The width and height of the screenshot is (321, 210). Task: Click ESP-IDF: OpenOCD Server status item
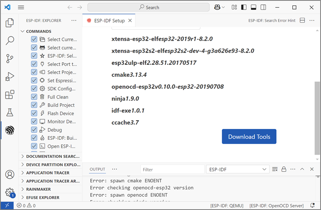click(x=276, y=206)
